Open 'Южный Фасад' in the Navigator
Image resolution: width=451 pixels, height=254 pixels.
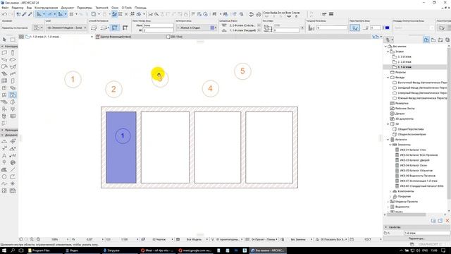(x=422, y=98)
